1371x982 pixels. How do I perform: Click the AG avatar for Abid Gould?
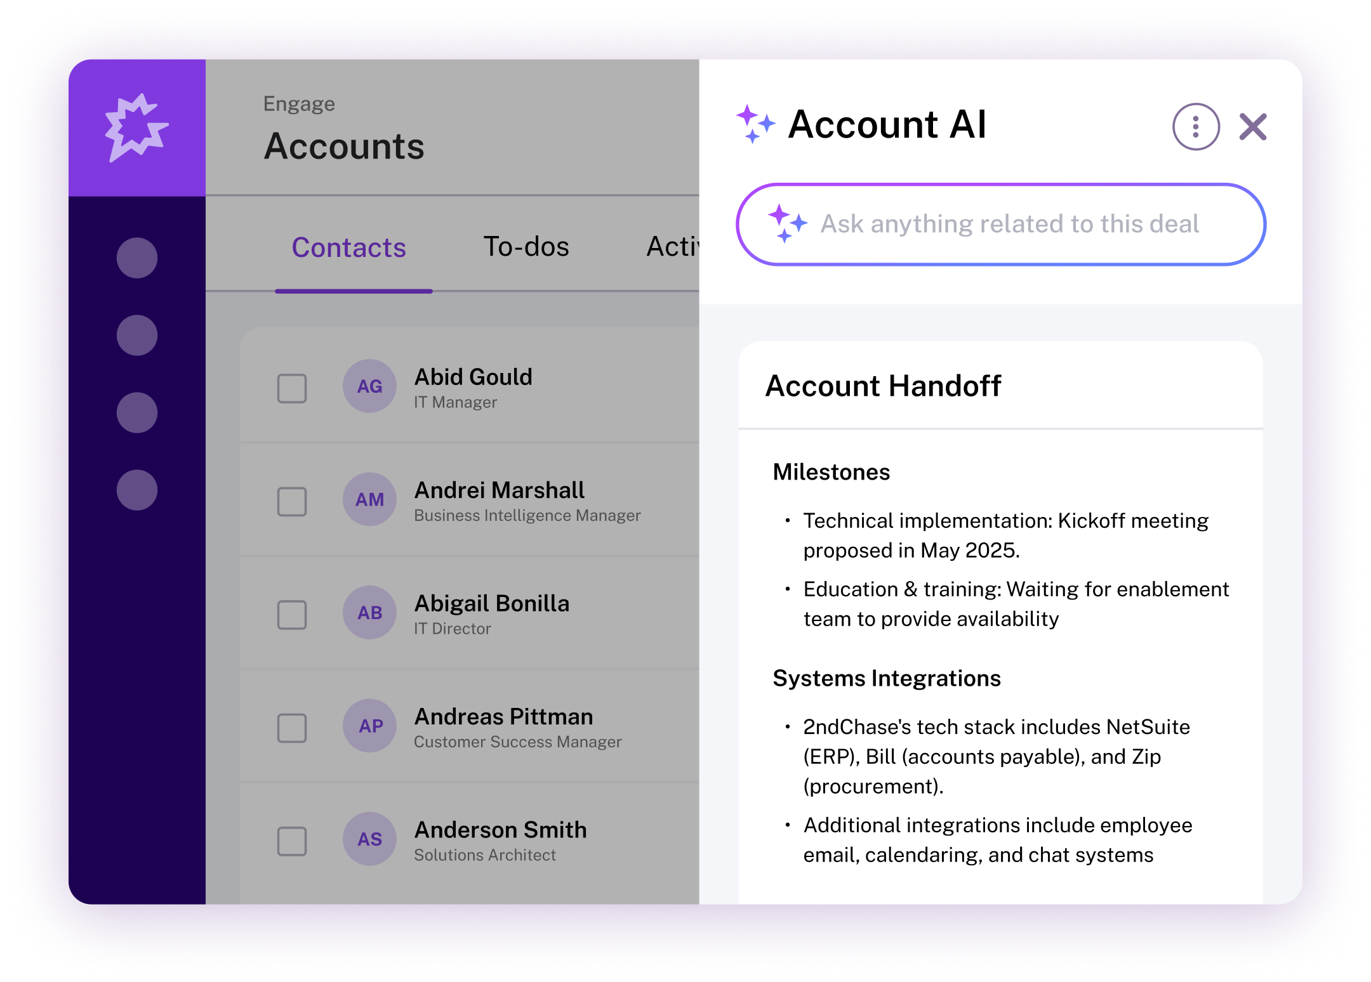369,386
